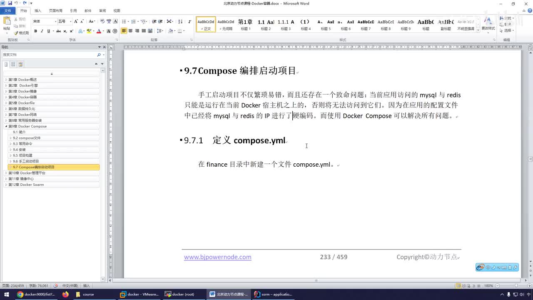533x300 pixels.
Task: Click the text highlight color button
Action: click(88, 31)
